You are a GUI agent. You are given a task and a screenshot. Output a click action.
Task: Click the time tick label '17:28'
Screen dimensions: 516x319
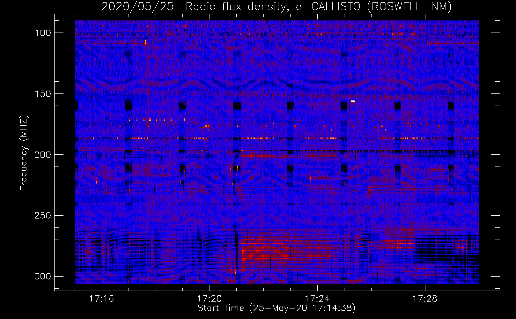425,299
